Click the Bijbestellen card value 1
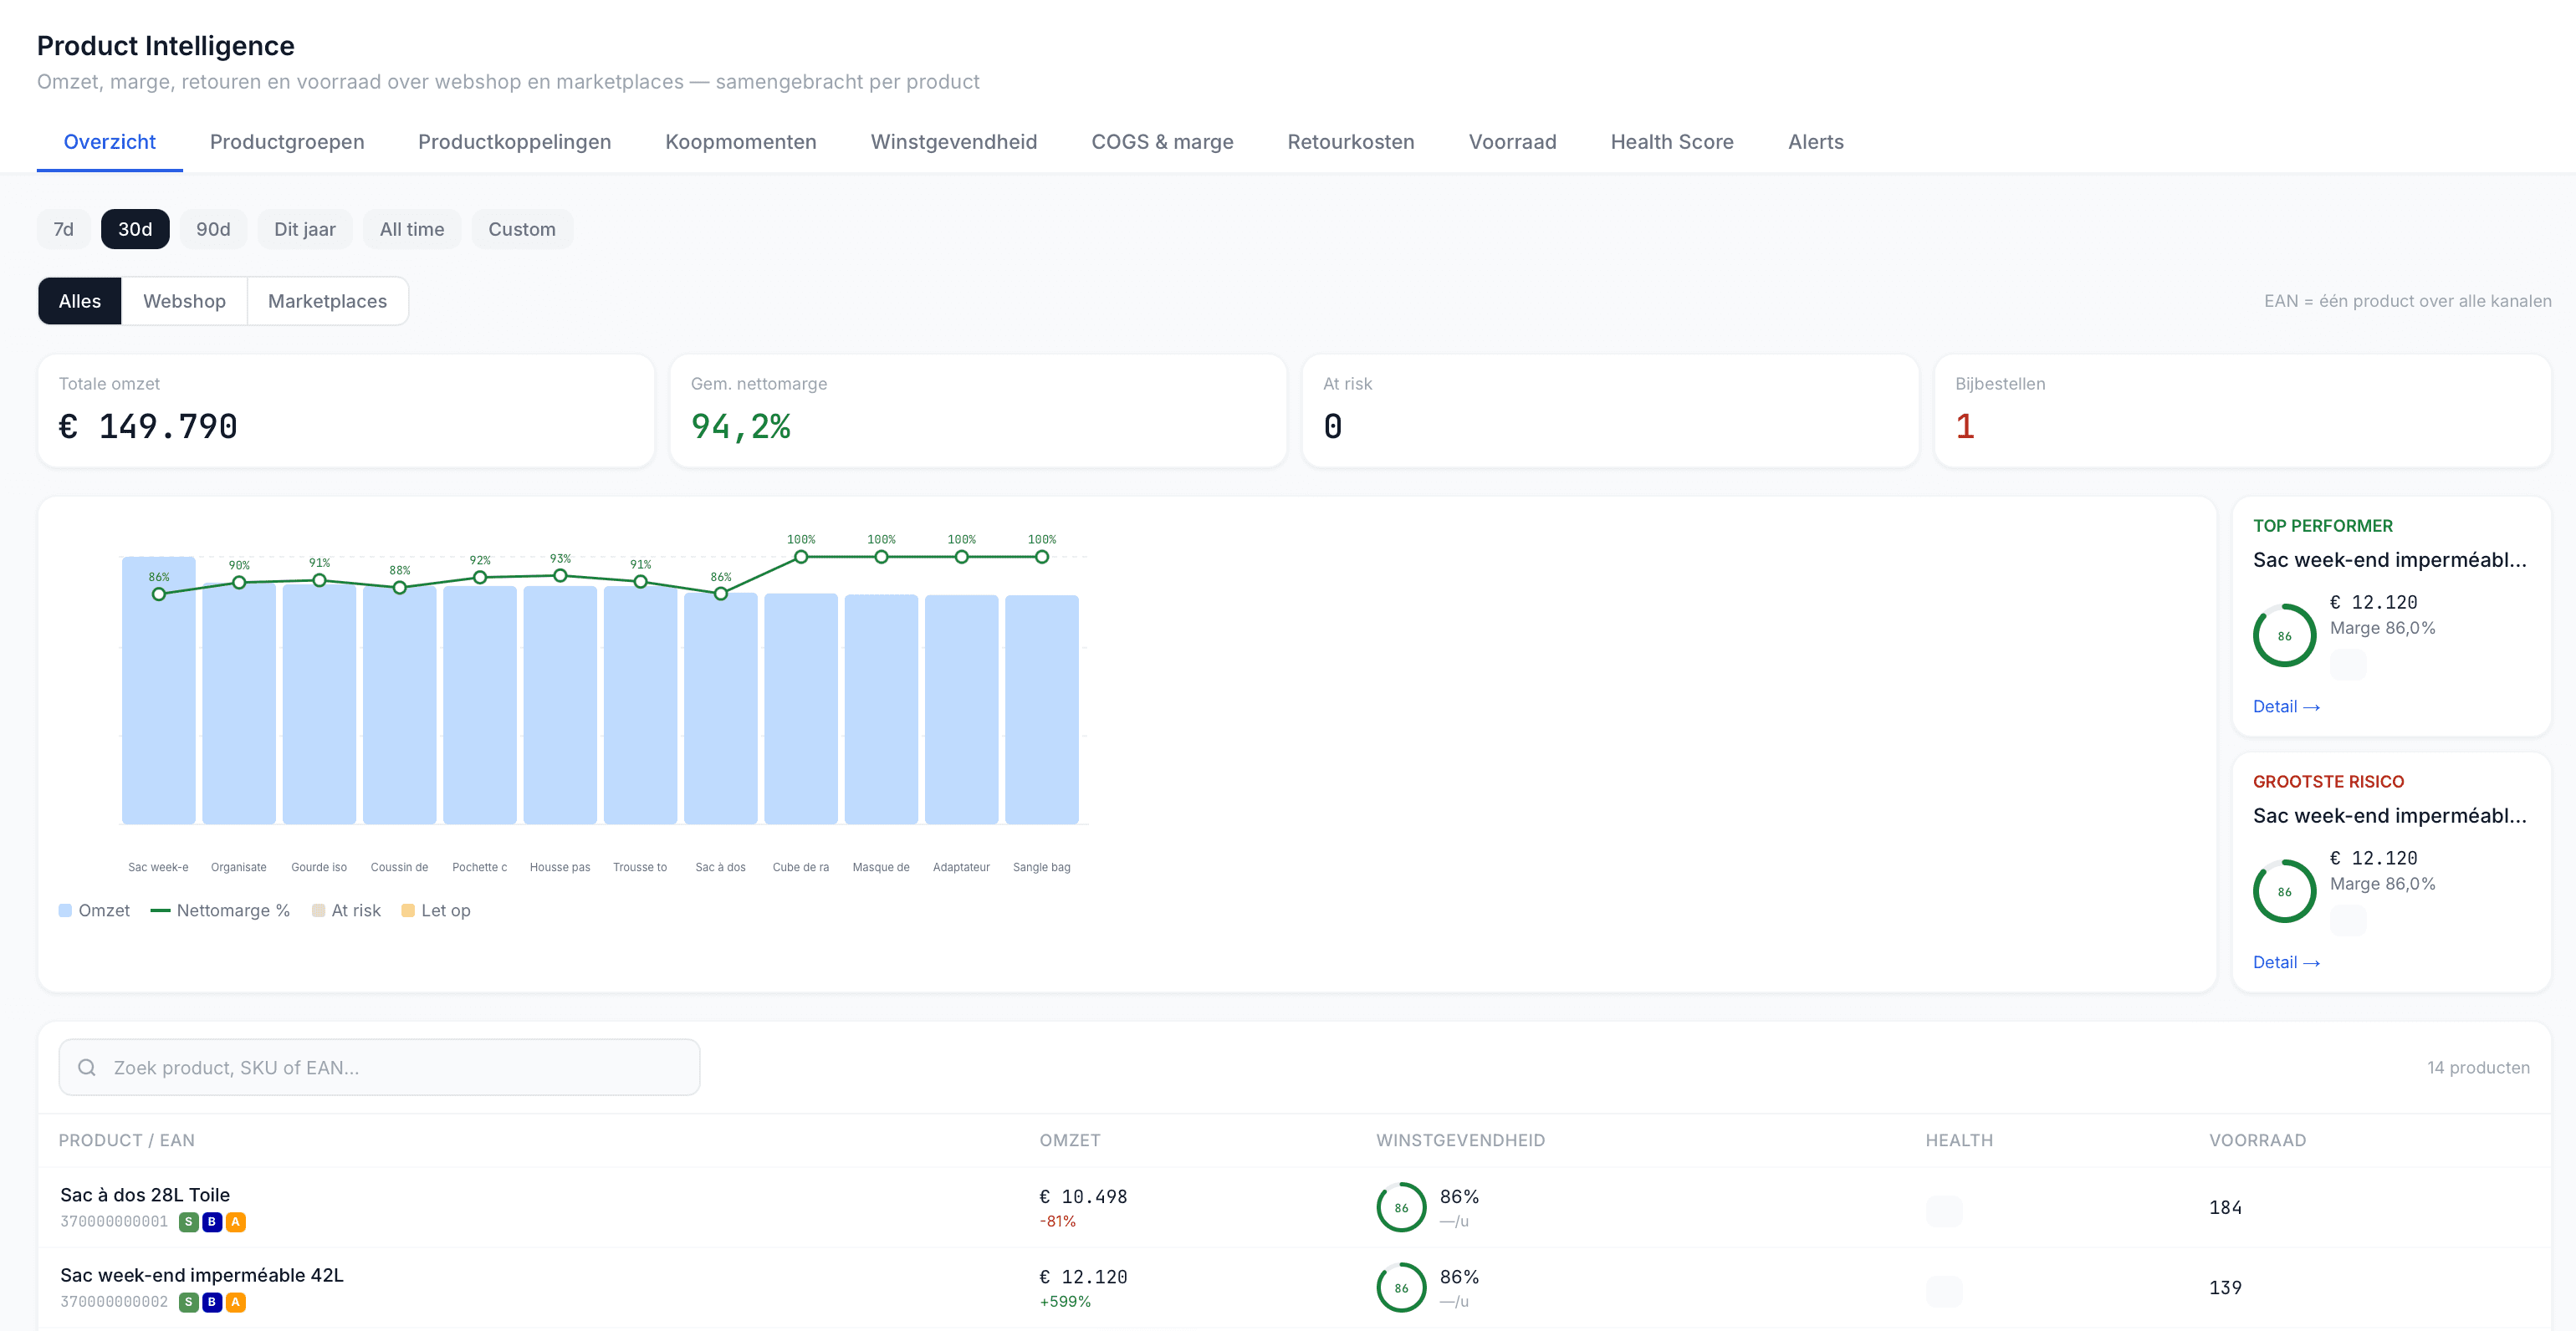Screen dimensions: 2576x1331 click(1965, 427)
